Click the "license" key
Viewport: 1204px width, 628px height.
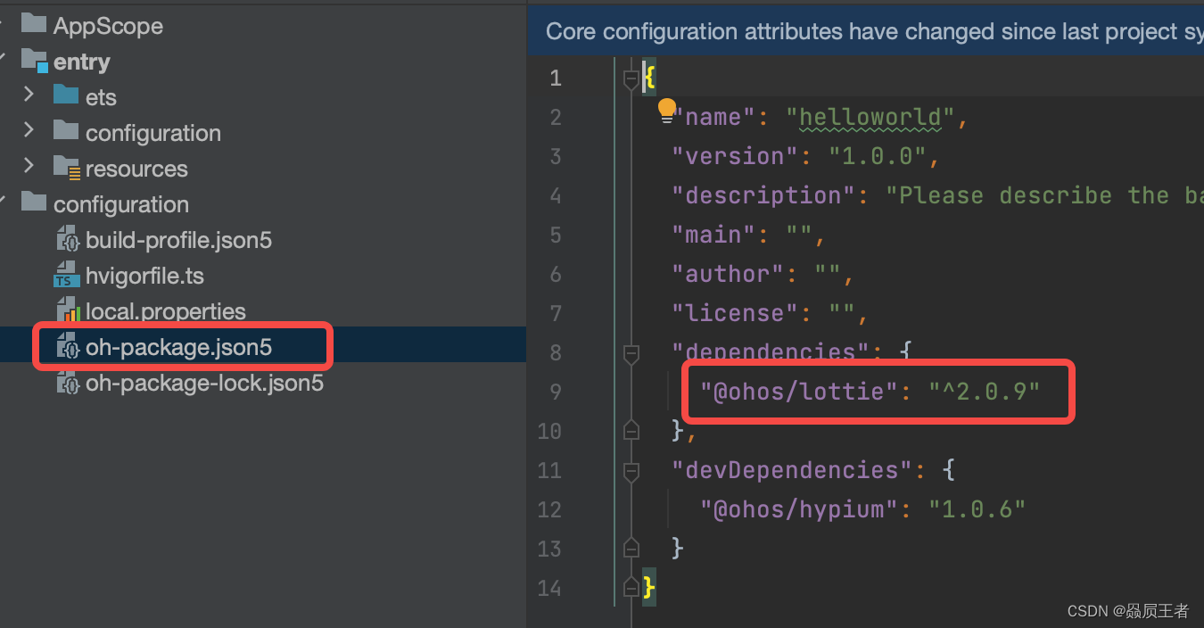[736, 313]
